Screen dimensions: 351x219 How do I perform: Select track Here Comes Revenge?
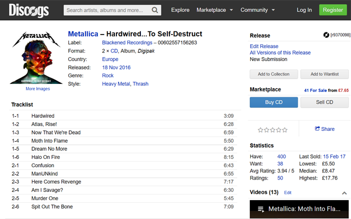coord(56,182)
